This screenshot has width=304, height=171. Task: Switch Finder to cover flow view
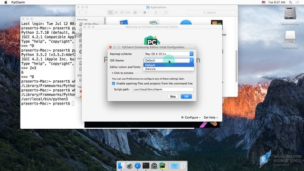click(x=128, y=13)
